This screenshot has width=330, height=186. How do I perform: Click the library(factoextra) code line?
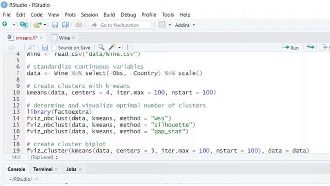59,112
